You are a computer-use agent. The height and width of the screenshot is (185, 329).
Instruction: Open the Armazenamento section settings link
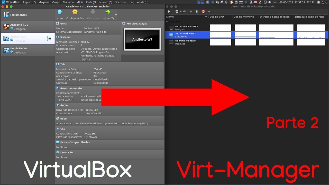pyautogui.click(x=71, y=88)
